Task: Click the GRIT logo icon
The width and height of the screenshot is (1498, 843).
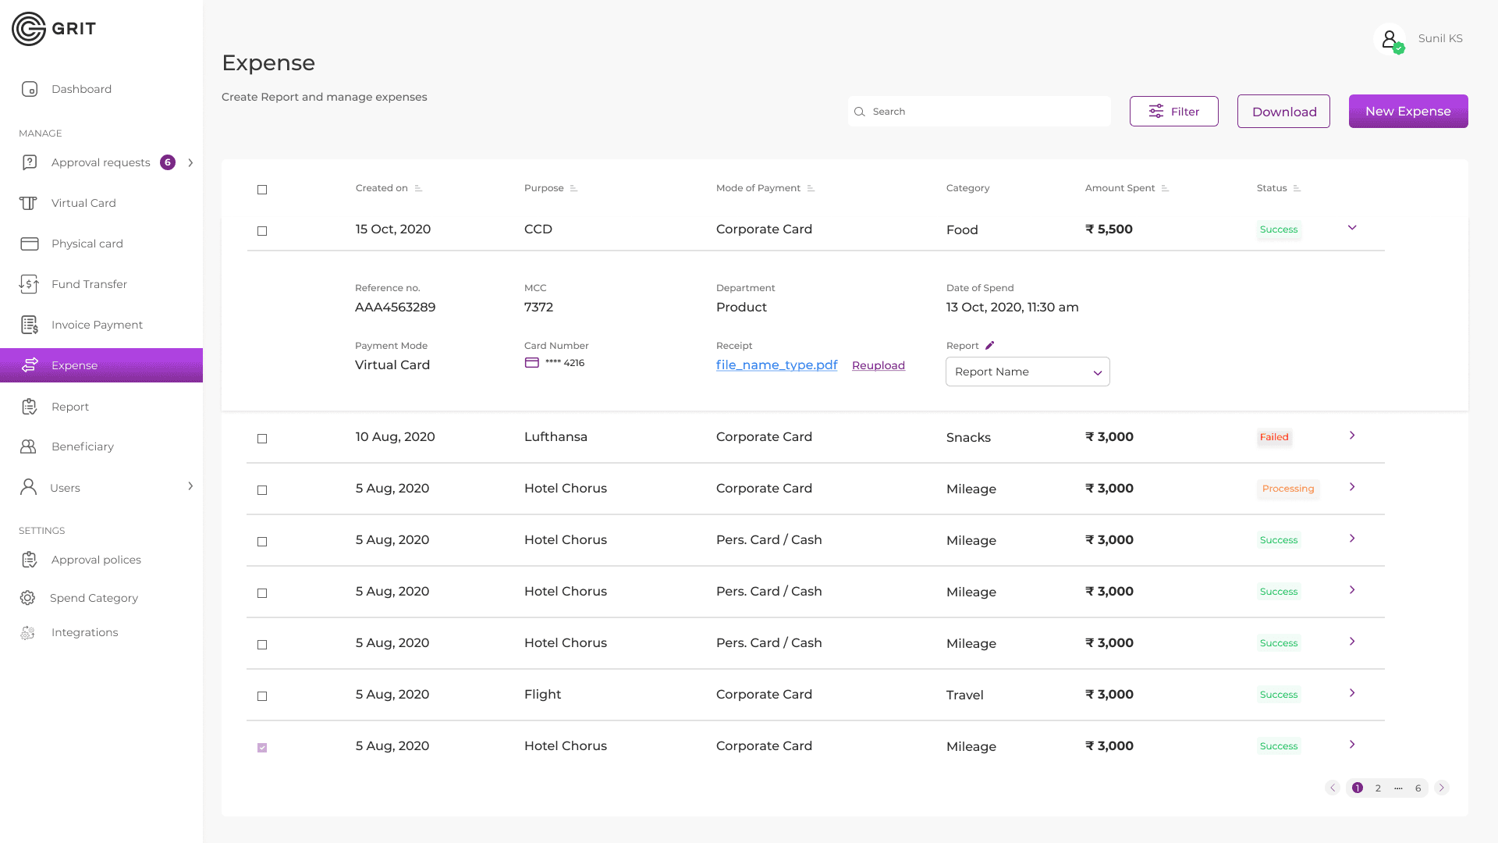Action: click(29, 29)
